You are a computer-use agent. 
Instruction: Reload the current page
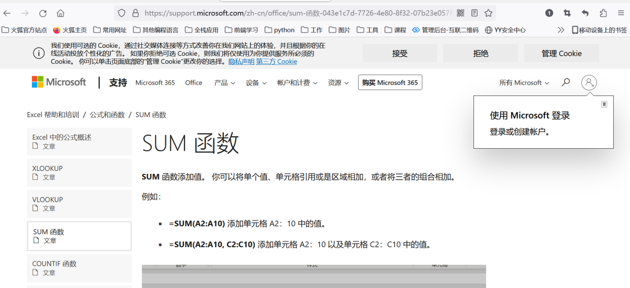click(43, 13)
